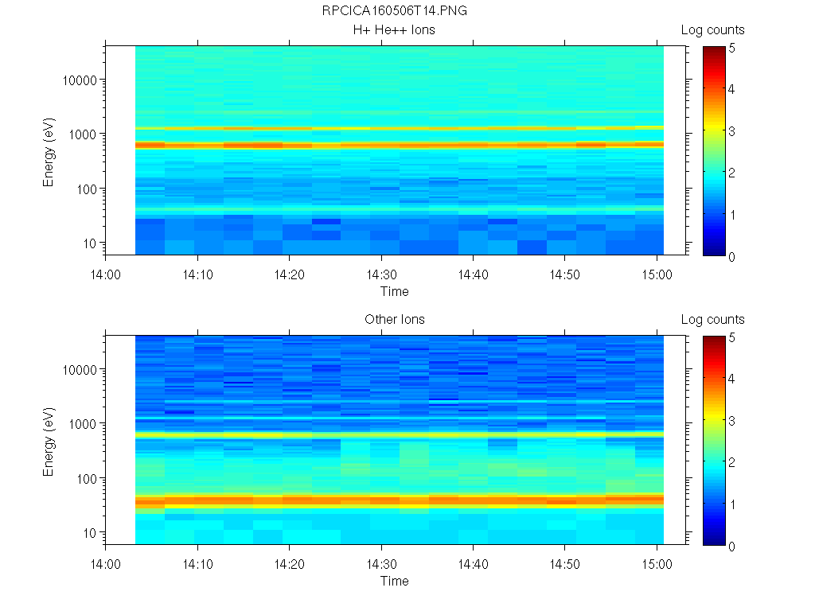
Task: Click the value 3 on H+ He++ colorbar
Action: 732,131
